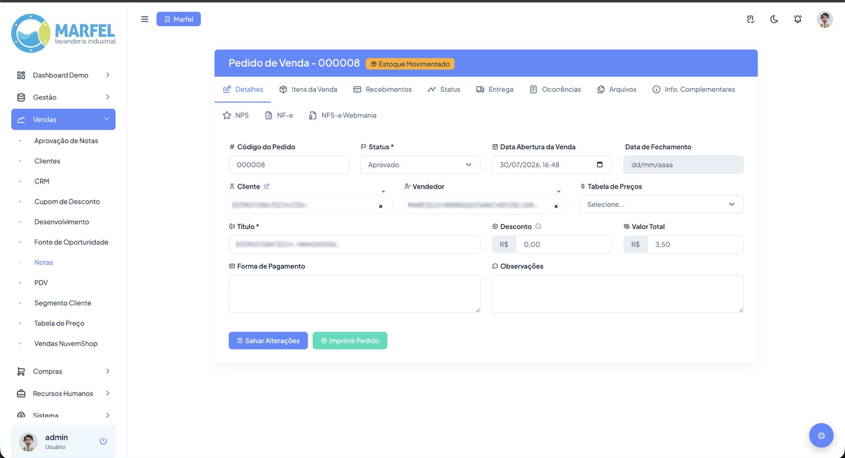Switch to the NPS tab

(x=236, y=115)
